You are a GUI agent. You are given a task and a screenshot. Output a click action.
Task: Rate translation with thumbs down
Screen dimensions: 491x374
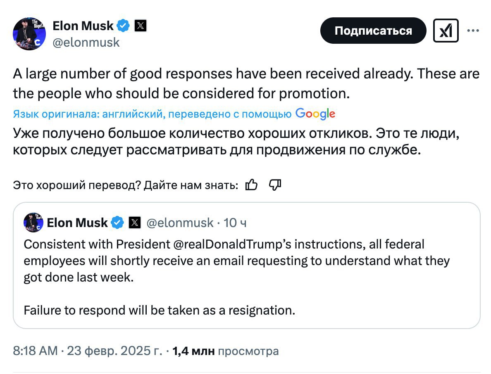point(275,185)
